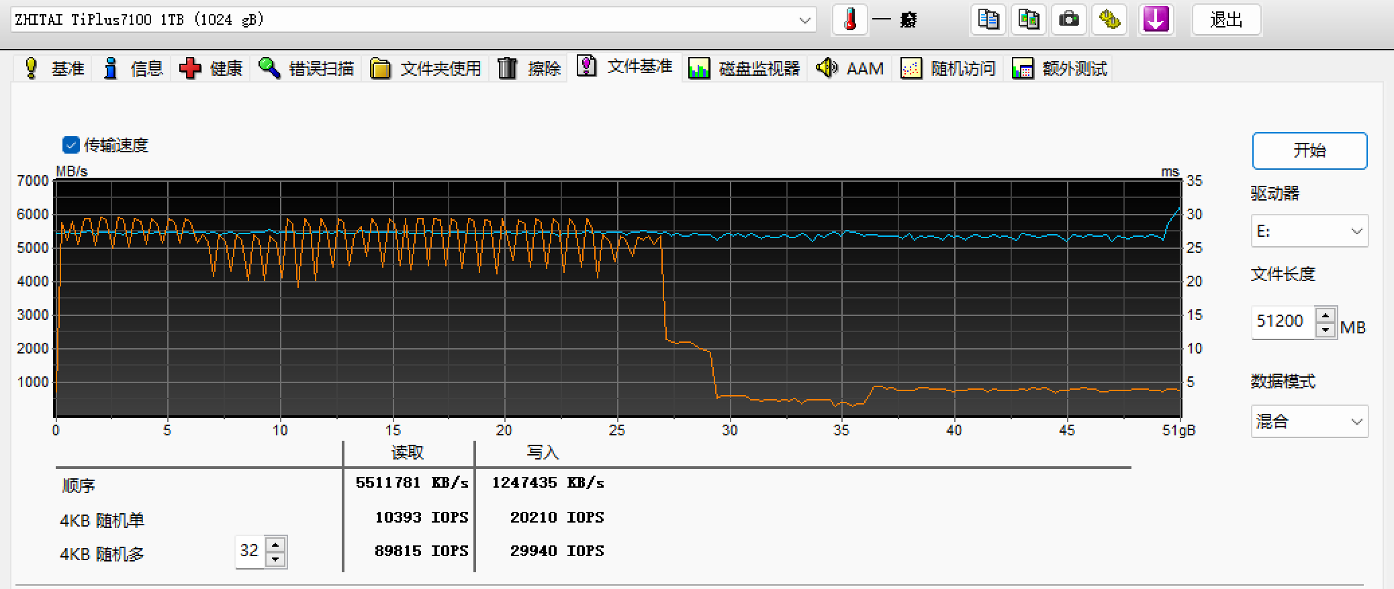Image resolution: width=1394 pixels, height=589 pixels.
Task: Decrease the 4KB queue depth 32 value
Action: (x=275, y=559)
